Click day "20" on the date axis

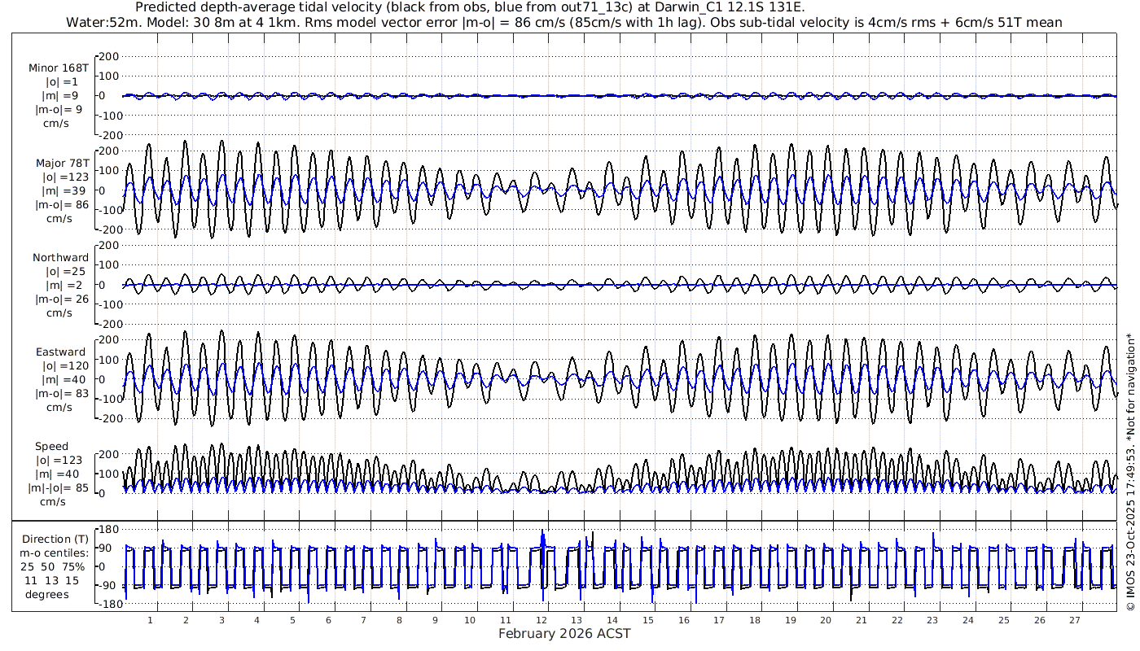pos(826,620)
